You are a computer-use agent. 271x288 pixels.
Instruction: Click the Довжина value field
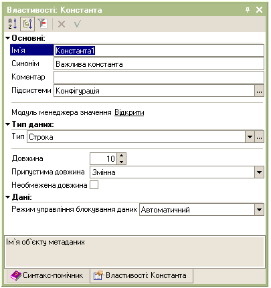coord(103,158)
